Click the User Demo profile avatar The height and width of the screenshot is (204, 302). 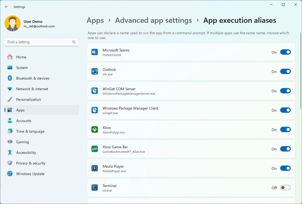(x=12, y=23)
